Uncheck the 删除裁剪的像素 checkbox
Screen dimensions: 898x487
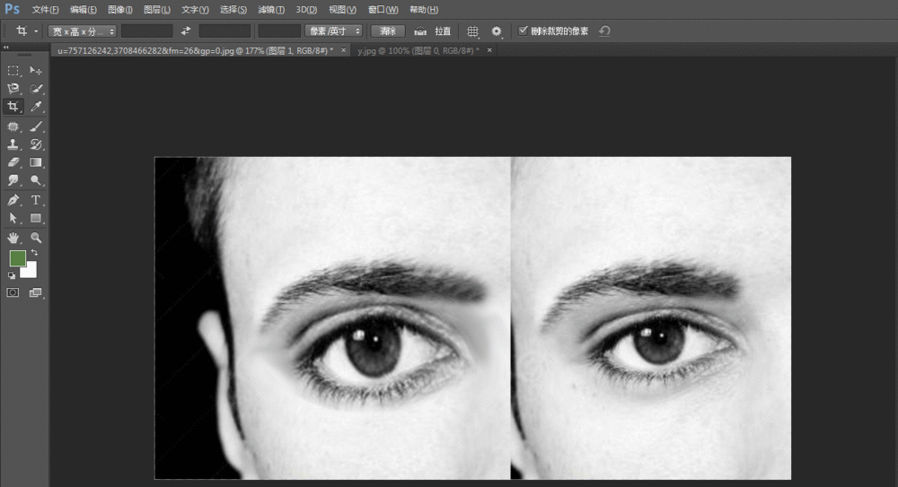pyautogui.click(x=524, y=30)
